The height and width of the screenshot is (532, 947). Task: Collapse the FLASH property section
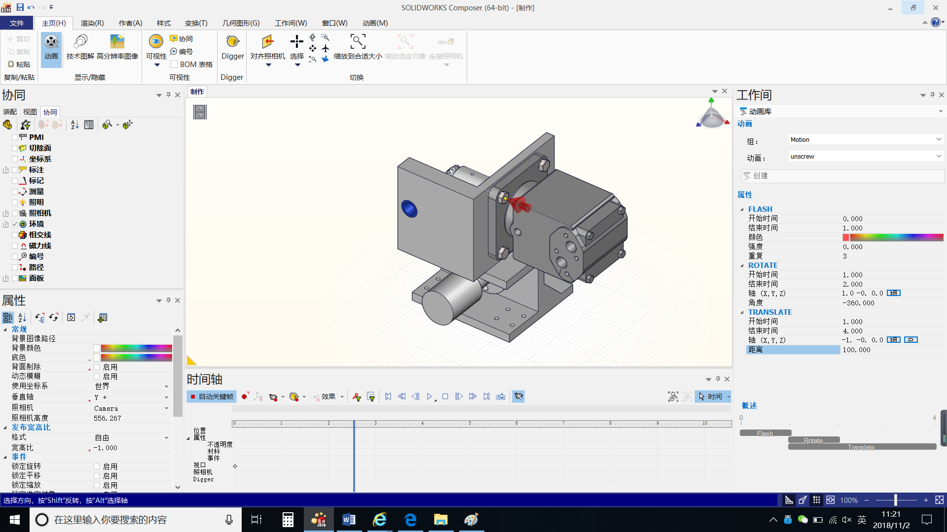[x=743, y=209]
